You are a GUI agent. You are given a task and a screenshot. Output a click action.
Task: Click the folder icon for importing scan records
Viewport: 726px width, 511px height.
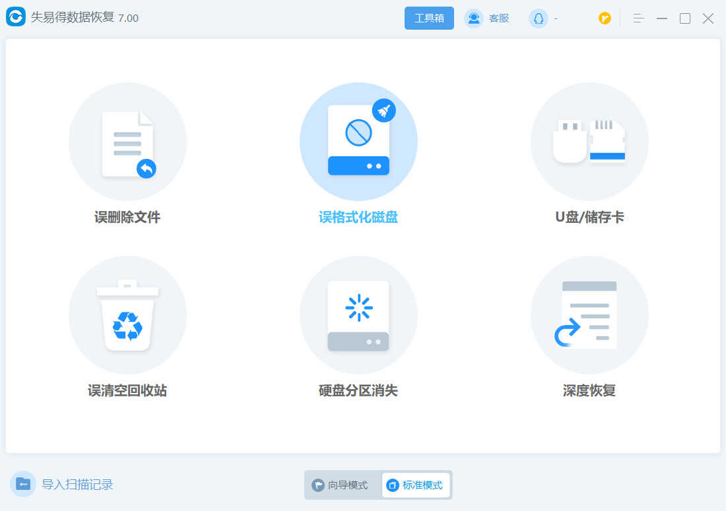(x=23, y=485)
